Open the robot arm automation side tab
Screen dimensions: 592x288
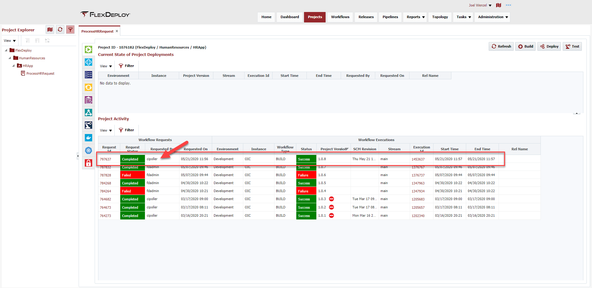pyautogui.click(x=88, y=125)
